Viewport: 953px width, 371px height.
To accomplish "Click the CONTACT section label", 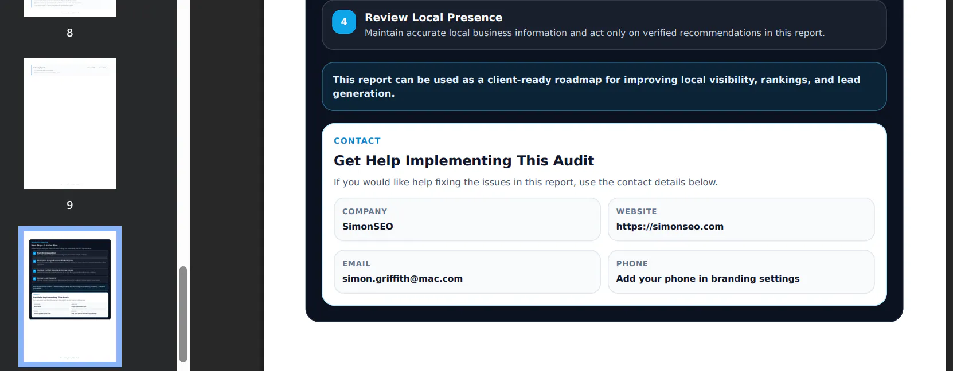I will coord(357,141).
